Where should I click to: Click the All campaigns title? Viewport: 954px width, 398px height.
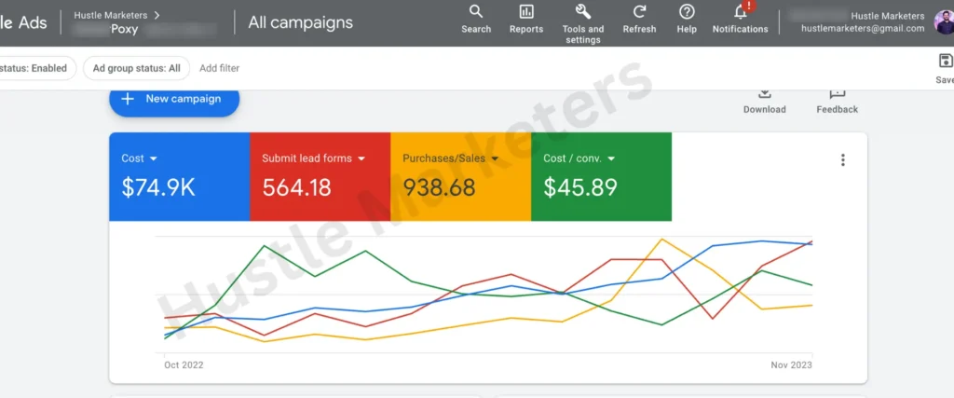300,22
